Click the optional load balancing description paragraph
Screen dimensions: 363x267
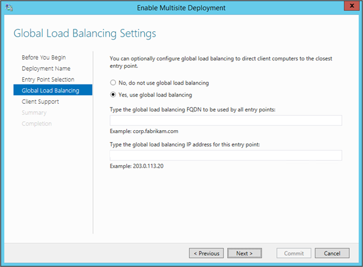click(x=221, y=62)
